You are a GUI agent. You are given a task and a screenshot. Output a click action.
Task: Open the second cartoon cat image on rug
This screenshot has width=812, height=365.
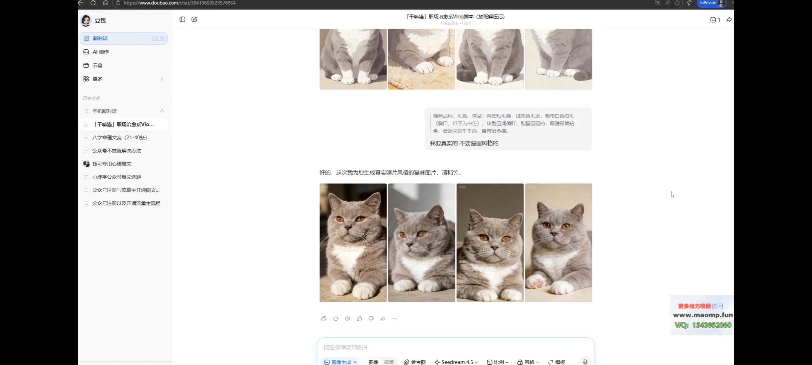point(422,59)
